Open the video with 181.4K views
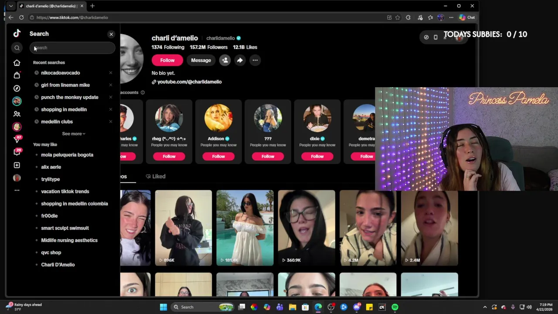The height and width of the screenshot is (314, 558). (x=245, y=228)
